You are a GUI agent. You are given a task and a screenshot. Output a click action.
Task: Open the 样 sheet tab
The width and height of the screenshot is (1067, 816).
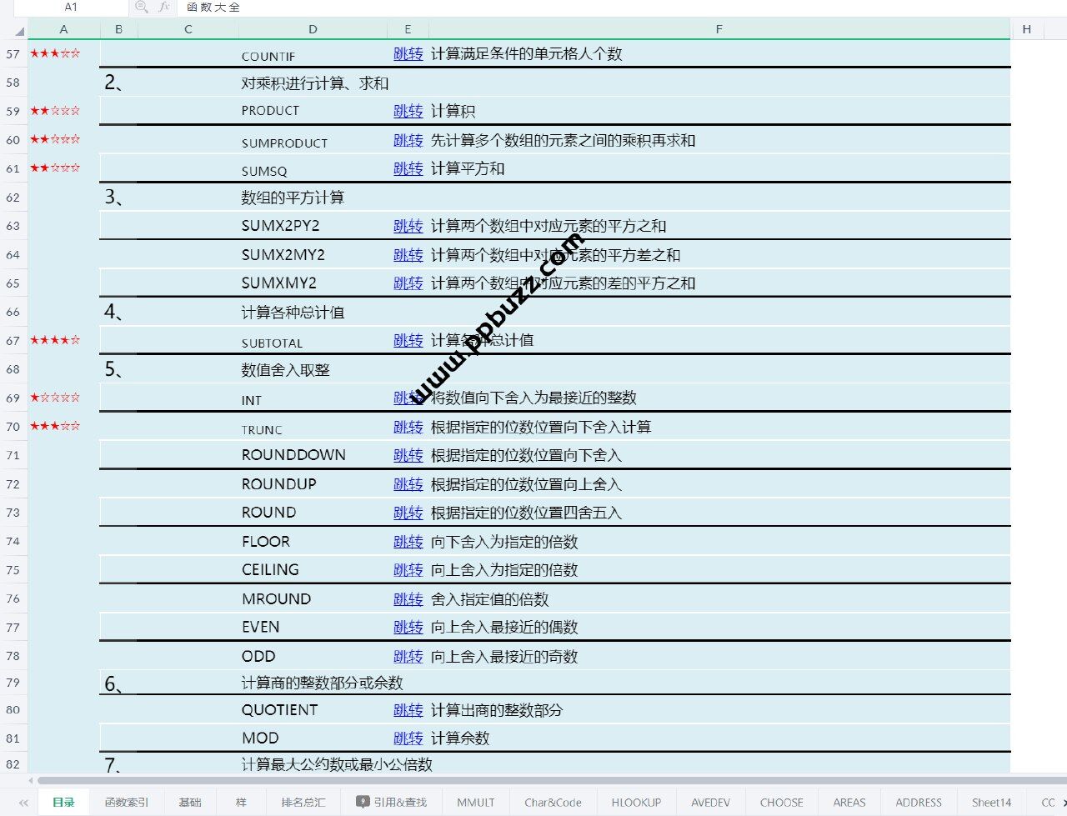[241, 803]
